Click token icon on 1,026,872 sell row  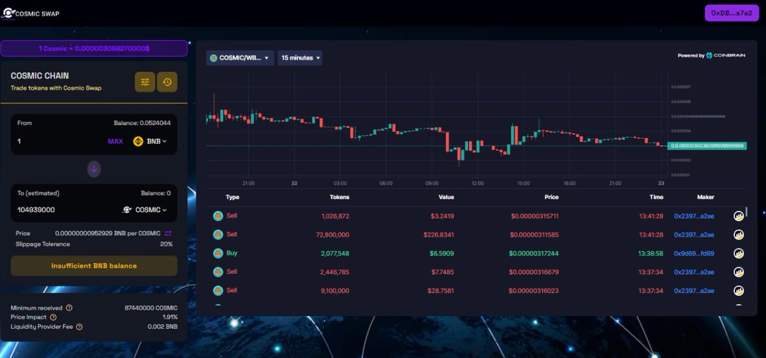218,216
